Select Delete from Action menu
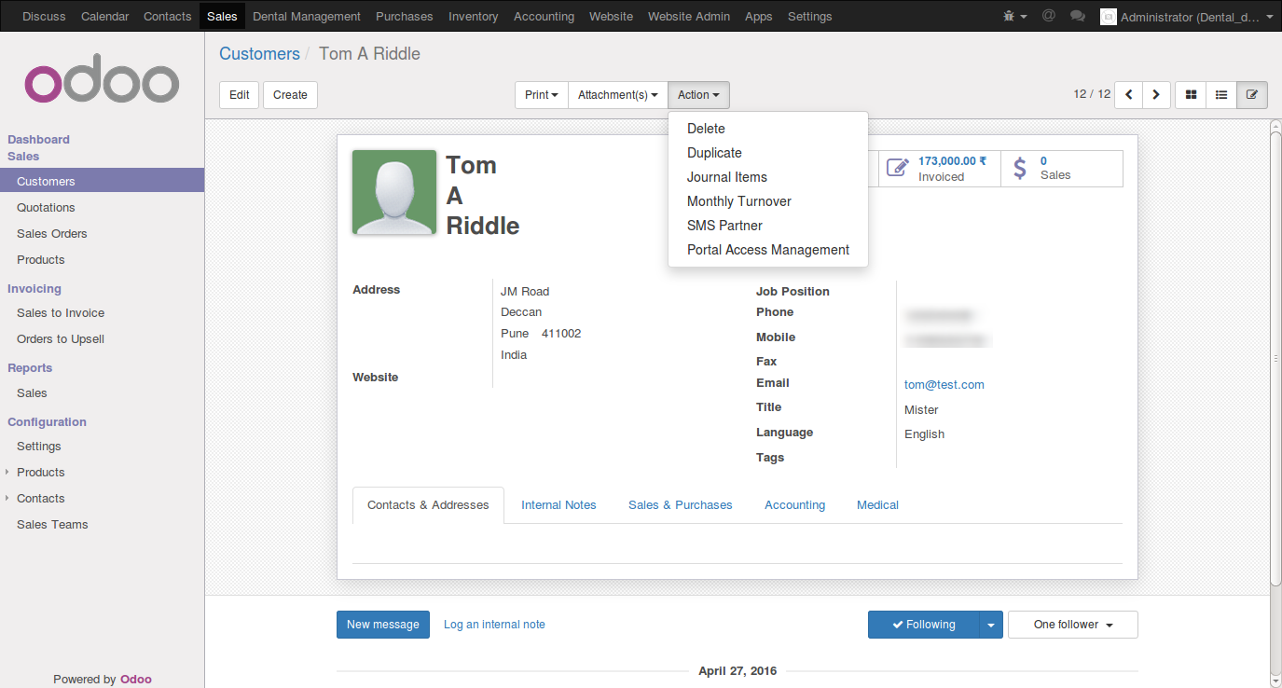Screen dimensions: 1282x688 coord(768,129)
